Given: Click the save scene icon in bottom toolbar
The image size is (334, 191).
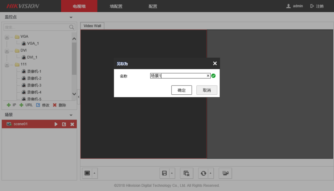Looking at the screenshot, I should tap(164, 173).
